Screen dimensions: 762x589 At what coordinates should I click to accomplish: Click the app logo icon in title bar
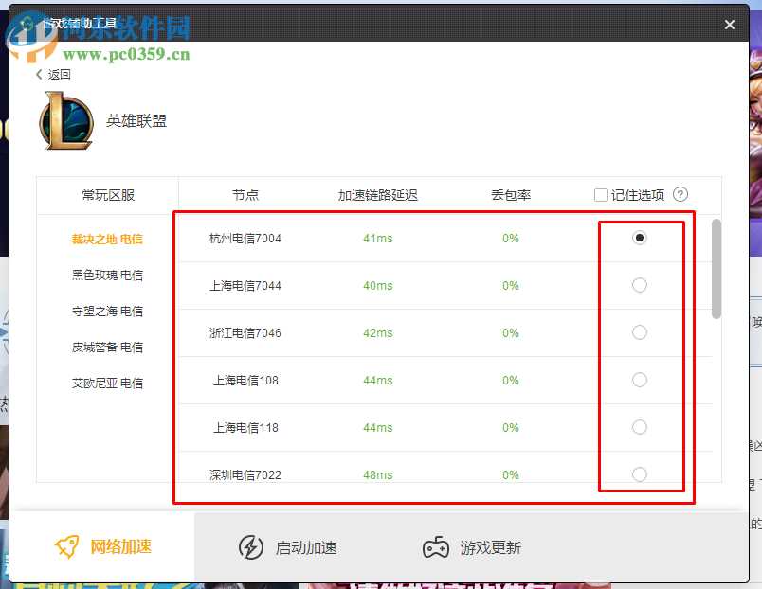[x=27, y=25]
